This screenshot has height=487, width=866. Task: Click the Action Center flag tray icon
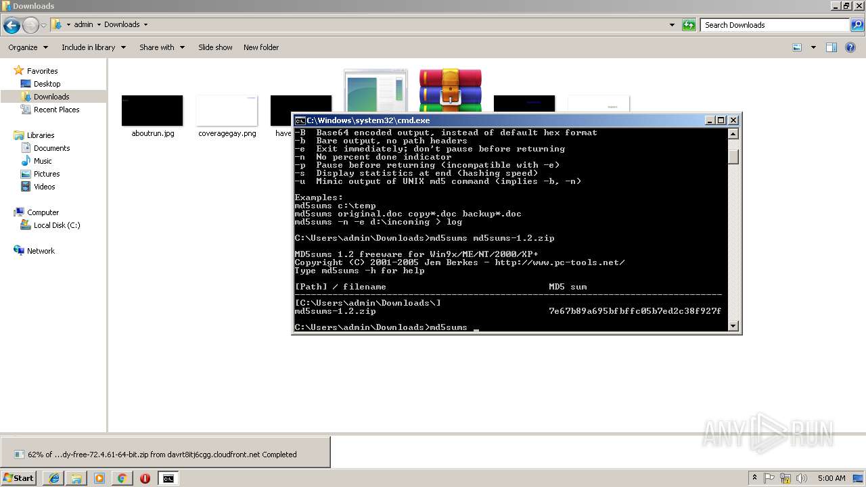point(770,478)
